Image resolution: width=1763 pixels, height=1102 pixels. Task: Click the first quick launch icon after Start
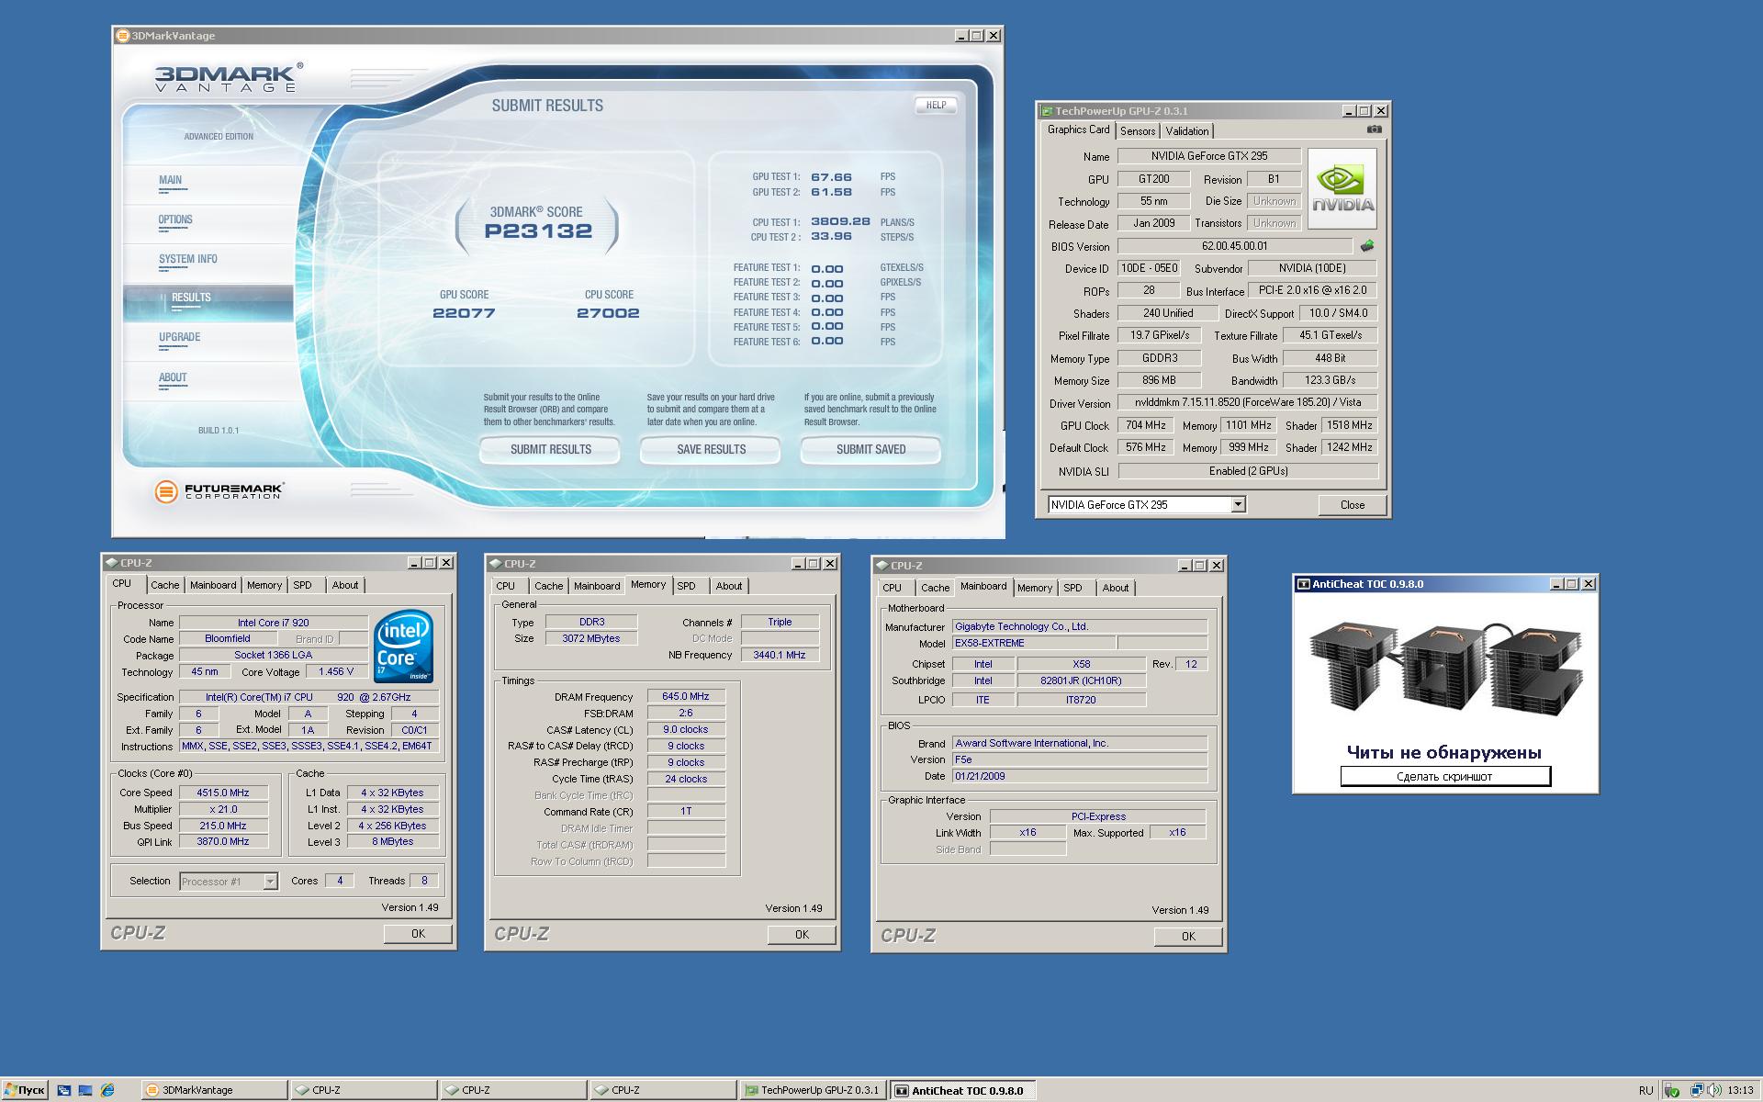(63, 1090)
